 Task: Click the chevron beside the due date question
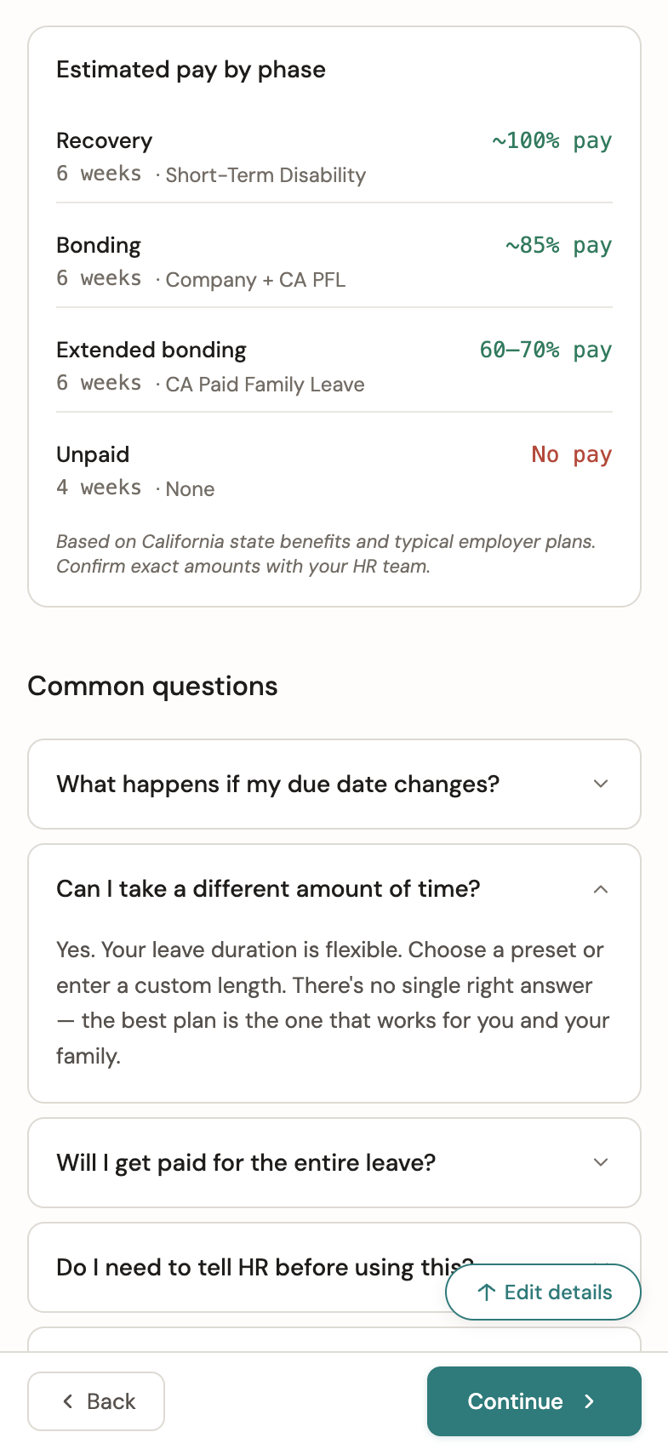(601, 784)
